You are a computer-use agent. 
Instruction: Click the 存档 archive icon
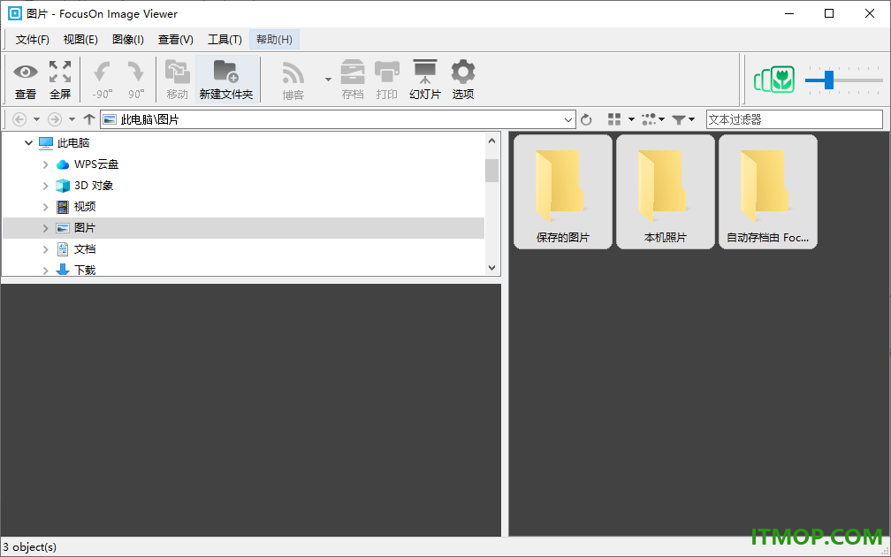click(x=353, y=80)
